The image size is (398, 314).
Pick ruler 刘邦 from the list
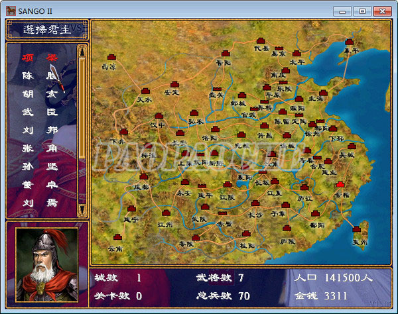40,130
